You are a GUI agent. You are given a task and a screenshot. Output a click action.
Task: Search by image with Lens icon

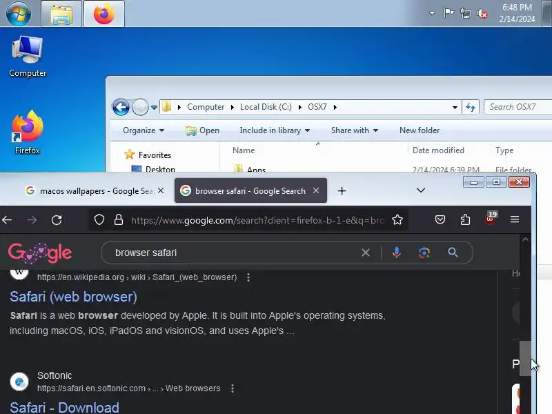(424, 253)
